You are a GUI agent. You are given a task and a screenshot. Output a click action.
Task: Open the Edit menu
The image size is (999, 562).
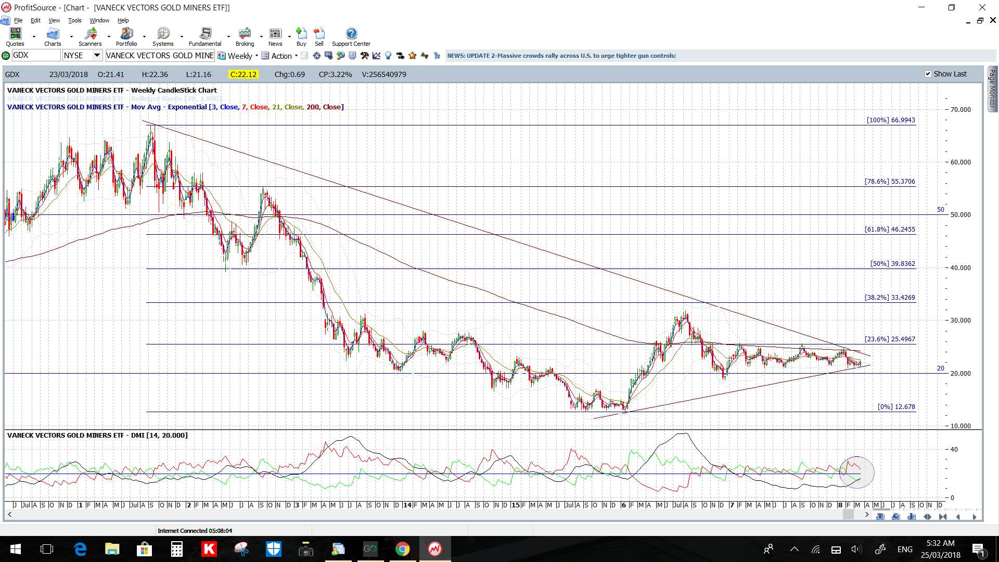pyautogui.click(x=35, y=20)
